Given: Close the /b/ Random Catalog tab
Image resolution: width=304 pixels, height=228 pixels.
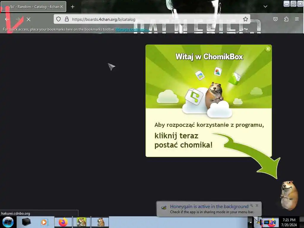Looking at the screenshot, I should pos(61,7).
